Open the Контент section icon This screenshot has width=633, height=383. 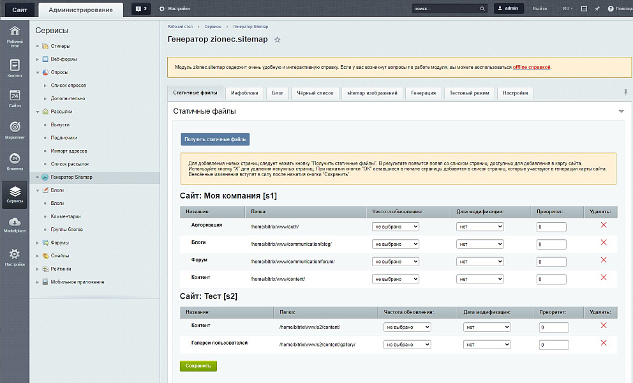point(15,68)
